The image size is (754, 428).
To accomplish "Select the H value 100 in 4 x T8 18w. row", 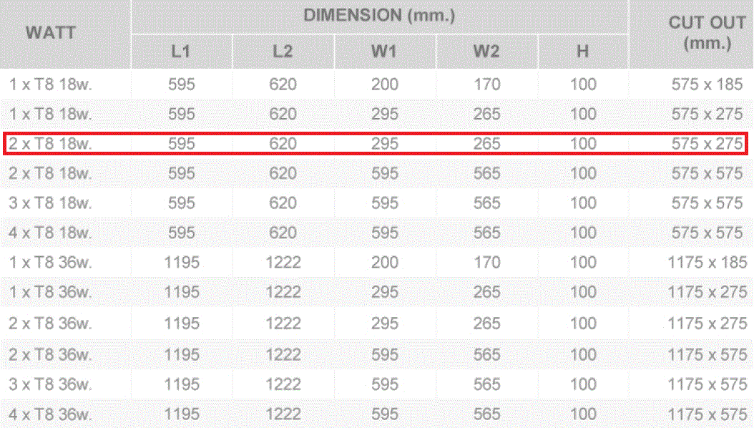I will [583, 233].
